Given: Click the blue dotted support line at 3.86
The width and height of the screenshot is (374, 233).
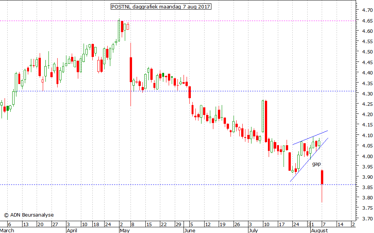Looking at the screenshot, I should pos(178,184).
